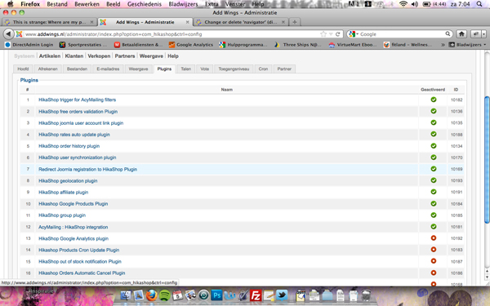Disable the HikaShop trigger for AcyMailing filters plugin

tap(434, 100)
